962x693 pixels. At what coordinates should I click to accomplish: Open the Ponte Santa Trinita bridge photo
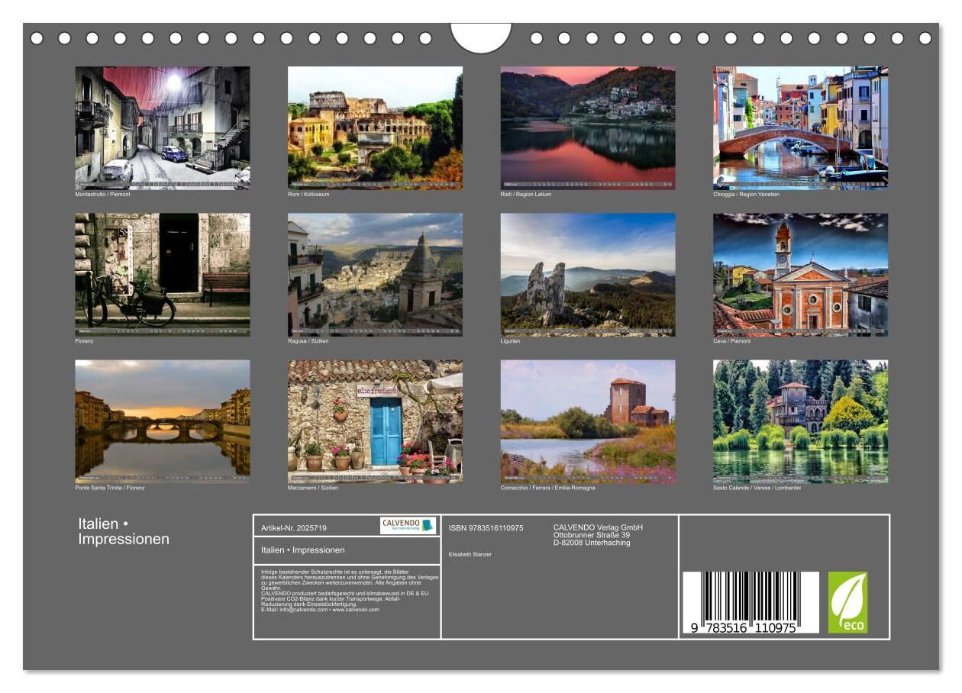click(162, 421)
